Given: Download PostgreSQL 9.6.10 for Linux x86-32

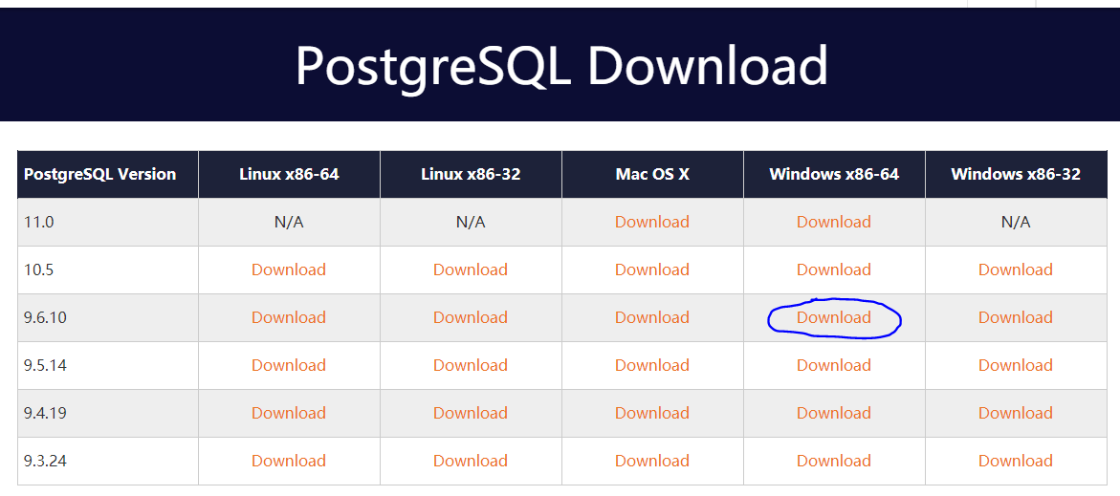Looking at the screenshot, I should click(471, 317).
